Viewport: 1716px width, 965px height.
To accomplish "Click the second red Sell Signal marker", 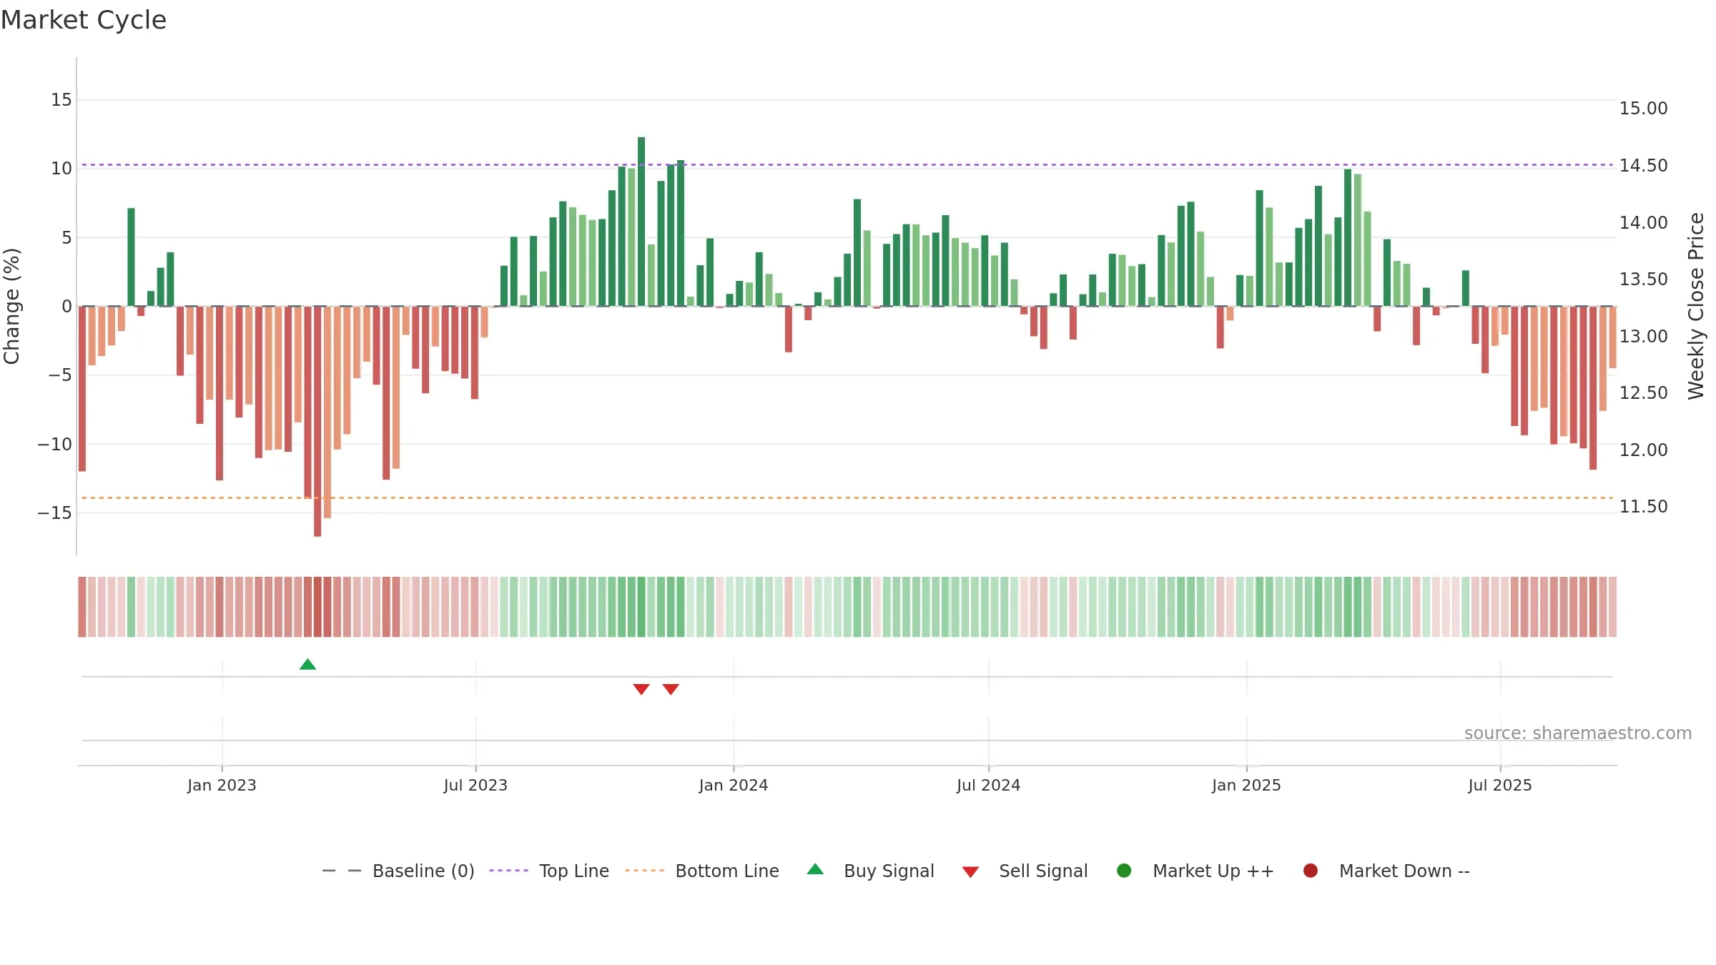I will coord(671,689).
